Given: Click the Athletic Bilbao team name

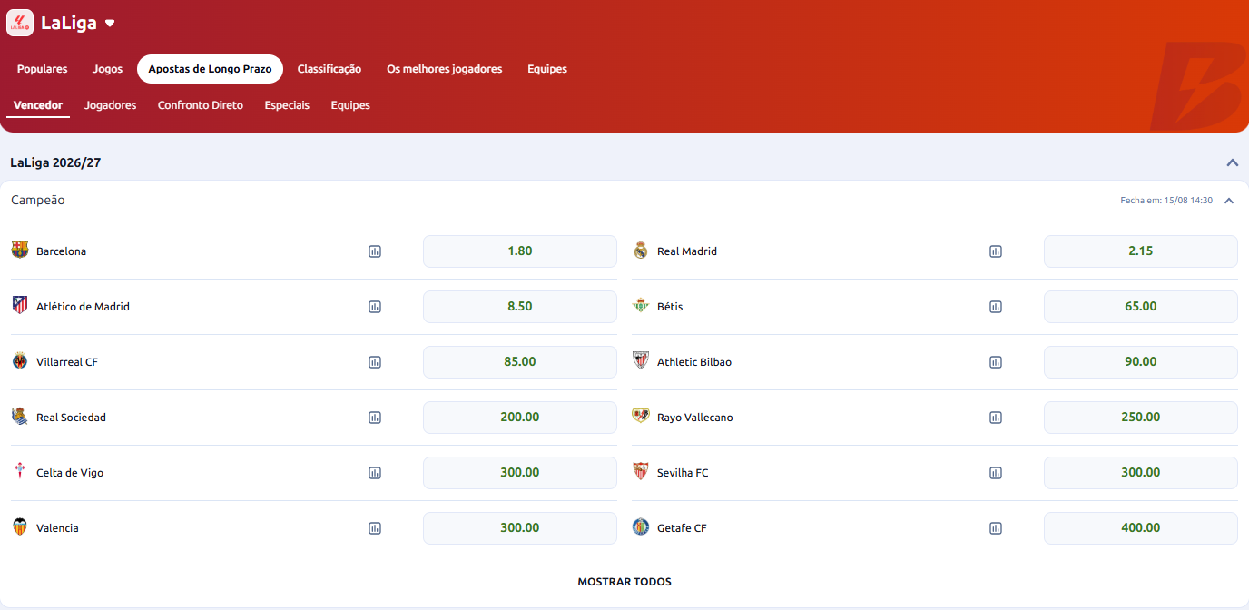Looking at the screenshot, I should click(x=694, y=362).
